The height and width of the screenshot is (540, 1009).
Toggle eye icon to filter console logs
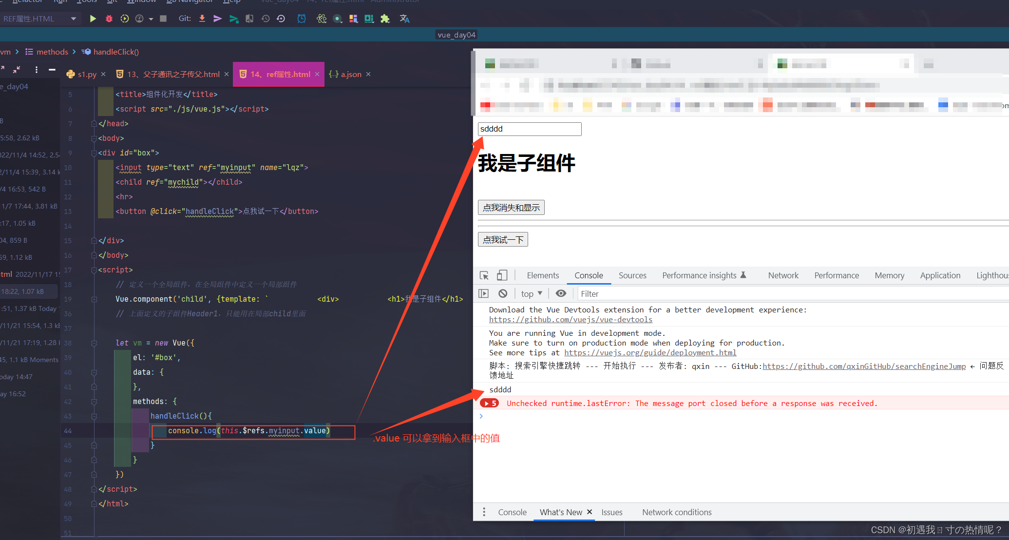561,294
